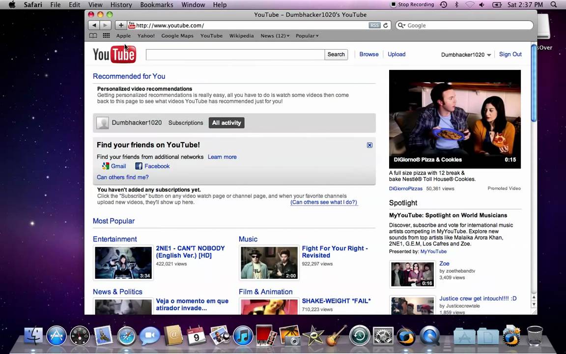Close the Find your friends box

[369, 145]
